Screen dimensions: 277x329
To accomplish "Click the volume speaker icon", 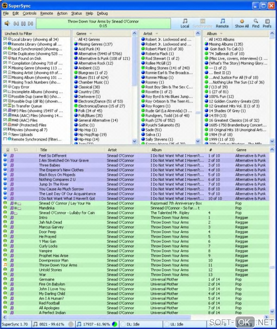I will pyautogui.click(x=7, y=23).
